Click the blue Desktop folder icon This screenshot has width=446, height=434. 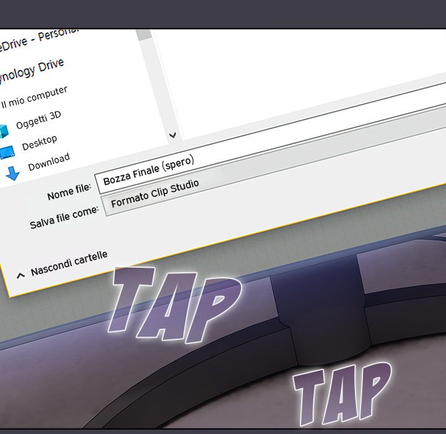tap(6, 152)
